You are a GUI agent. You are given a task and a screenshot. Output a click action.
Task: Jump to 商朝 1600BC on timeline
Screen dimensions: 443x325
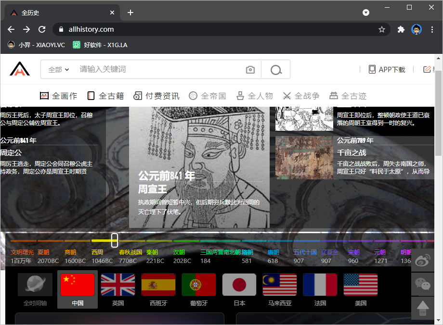tap(75, 256)
